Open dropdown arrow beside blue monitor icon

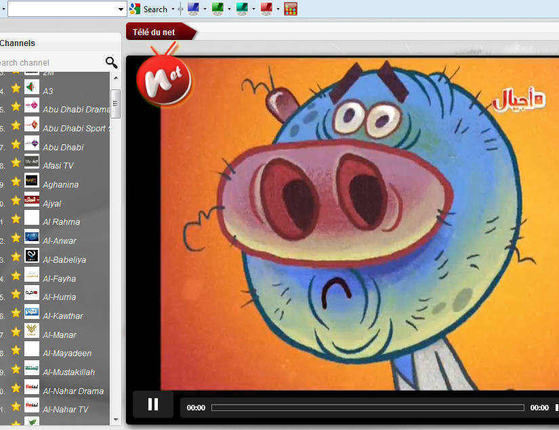[x=205, y=9]
